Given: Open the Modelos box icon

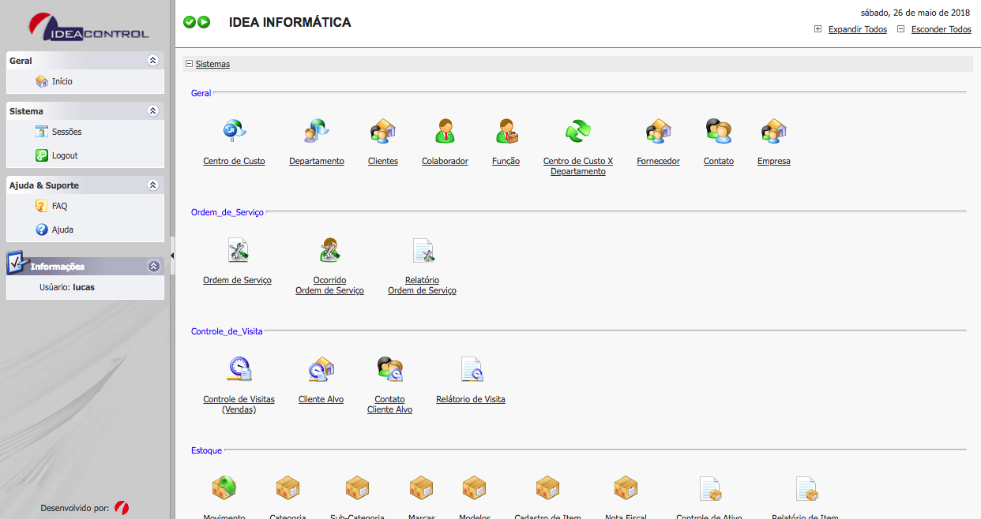Looking at the screenshot, I should (475, 488).
